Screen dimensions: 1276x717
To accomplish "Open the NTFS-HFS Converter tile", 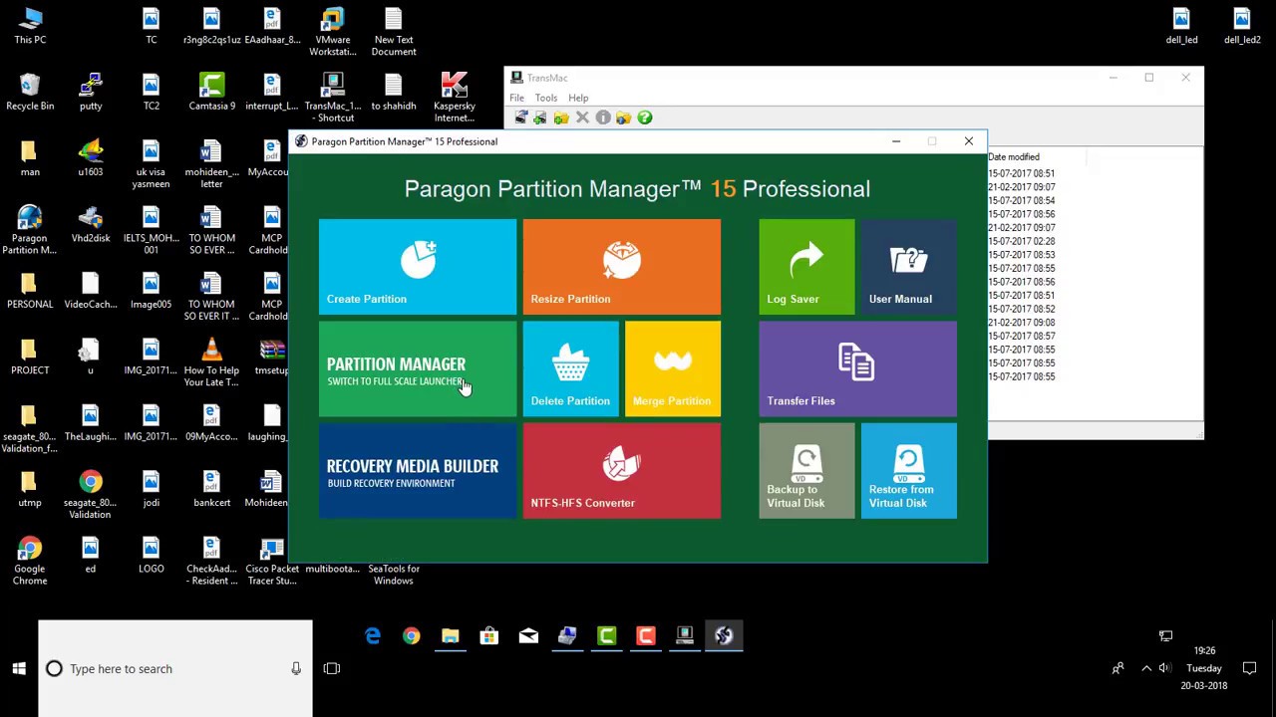I will 621,471.
